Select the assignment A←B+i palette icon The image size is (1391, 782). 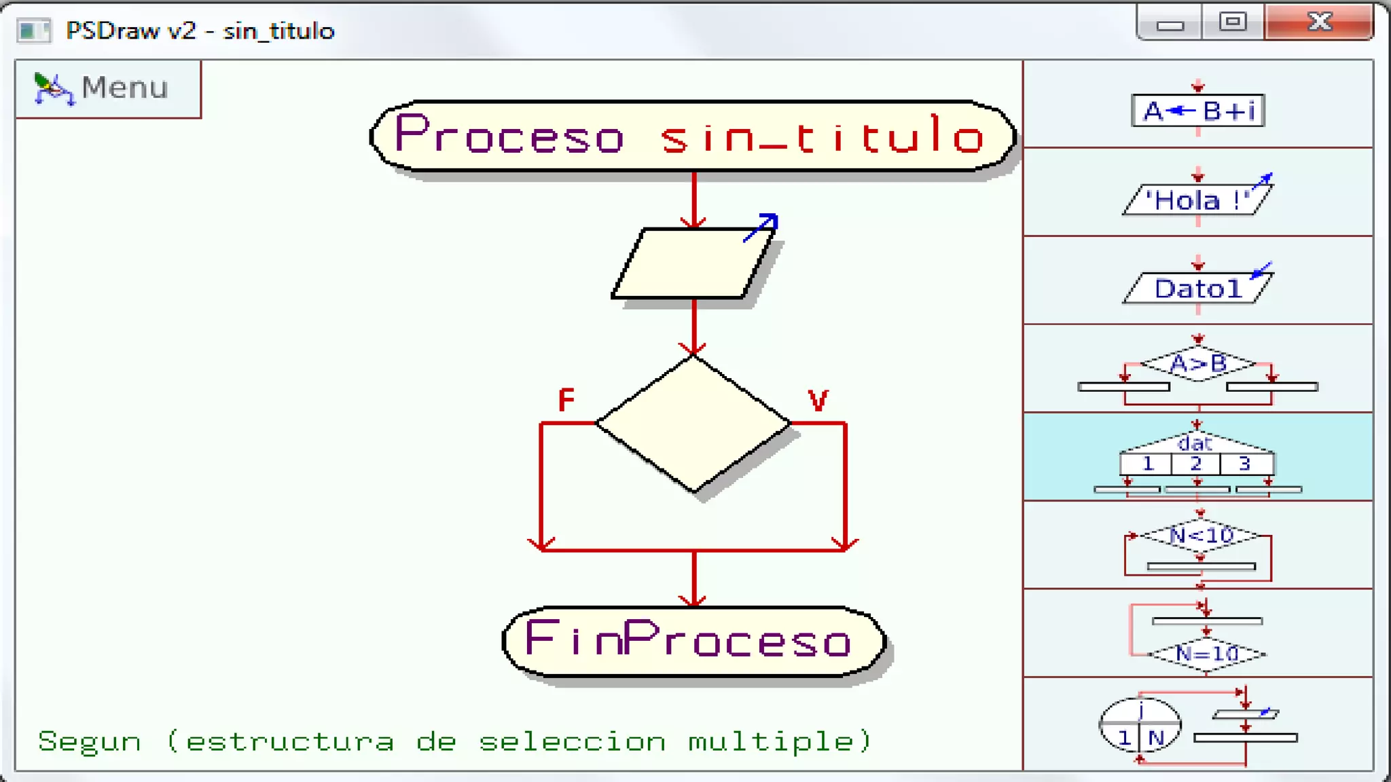pyautogui.click(x=1198, y=110)
